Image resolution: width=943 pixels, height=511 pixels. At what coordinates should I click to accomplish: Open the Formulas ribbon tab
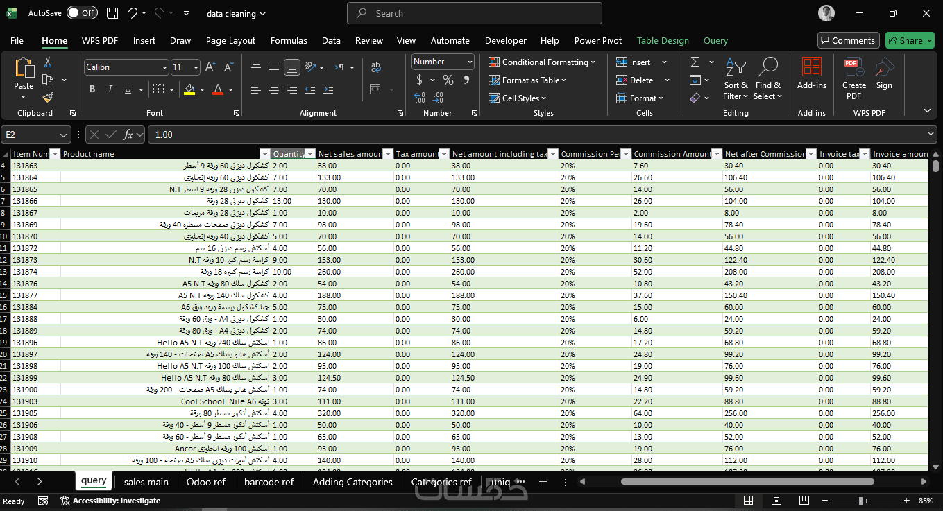coord(289,41)
